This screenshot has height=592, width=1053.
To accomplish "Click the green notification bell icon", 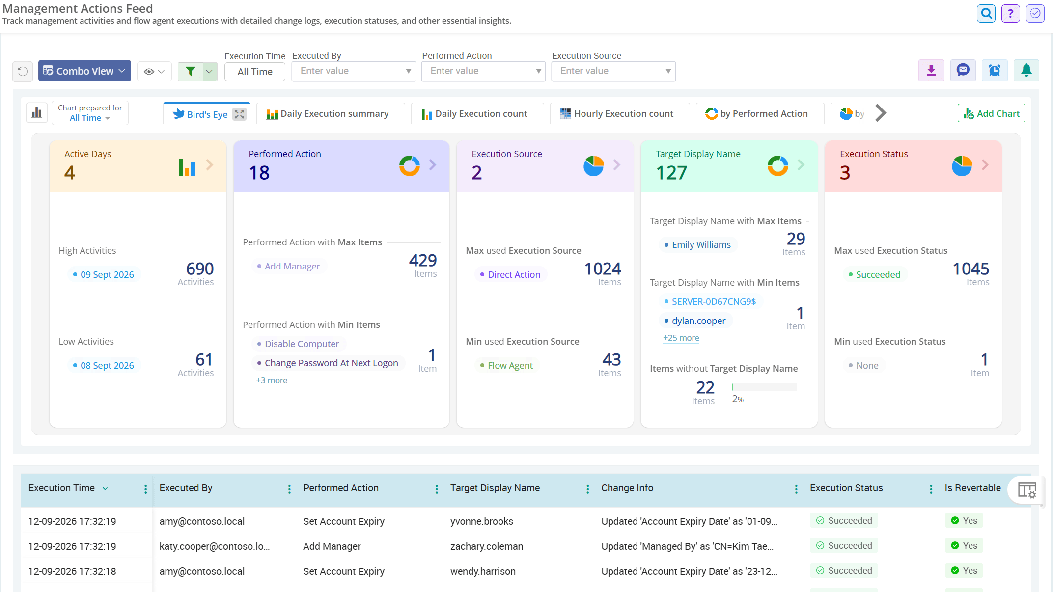I will pos(1026,71).
